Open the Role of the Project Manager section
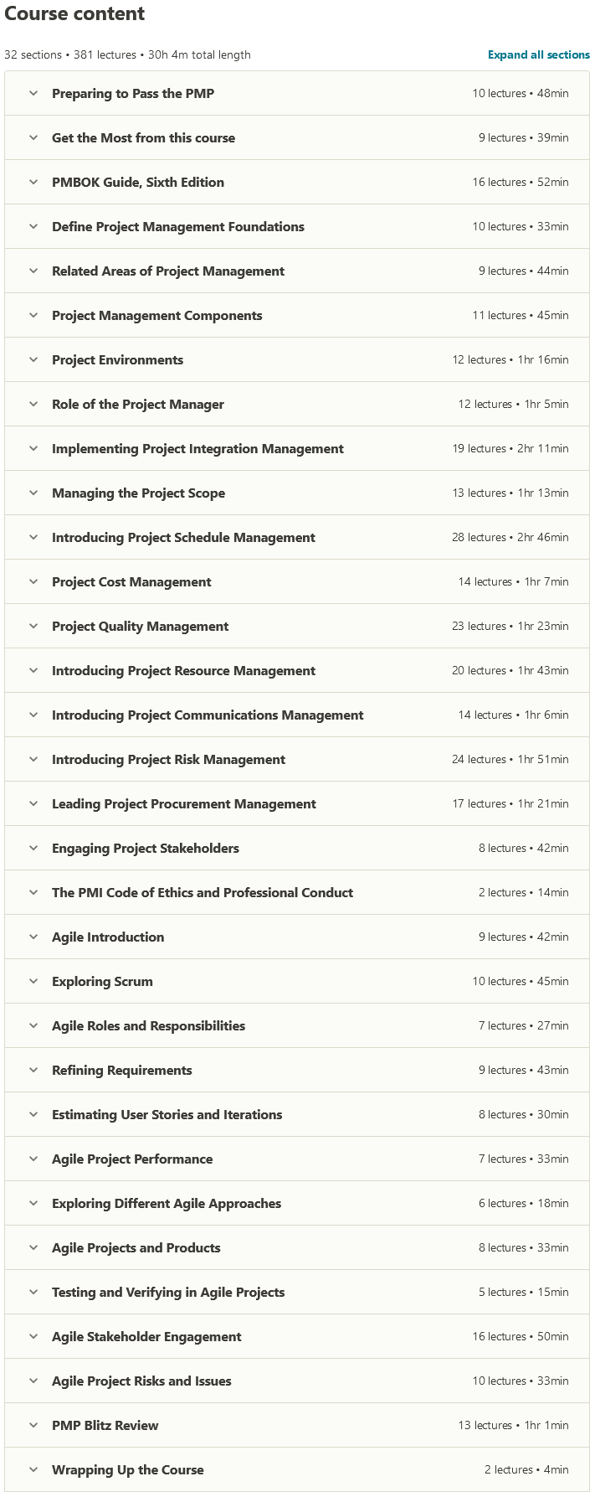Image resolution: width=595 pixels, height=1497 pixels. coord(138,404)
